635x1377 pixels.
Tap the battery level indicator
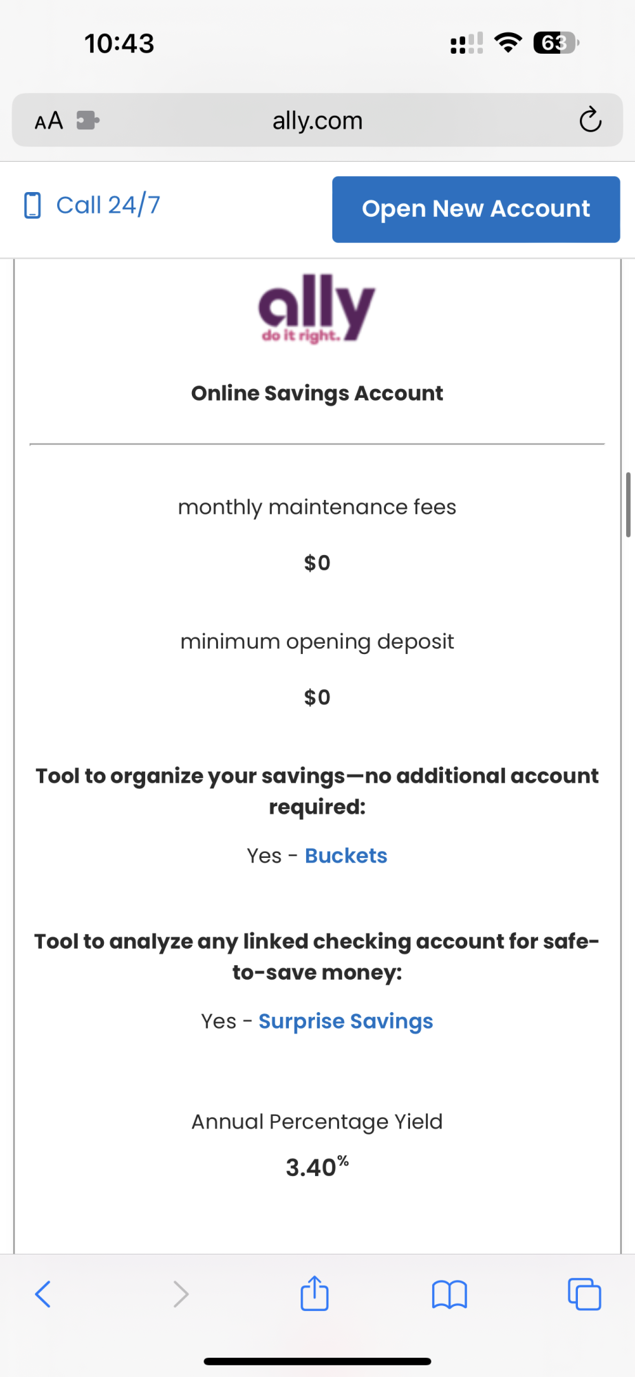556,43
